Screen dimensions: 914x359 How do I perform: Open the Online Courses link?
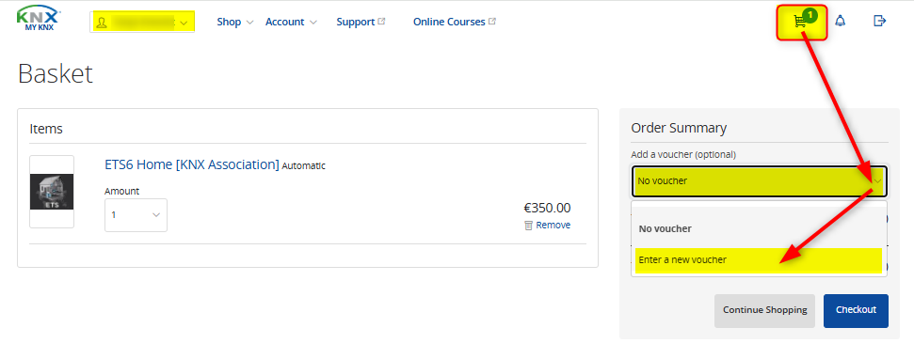click(x=449, y=22)
